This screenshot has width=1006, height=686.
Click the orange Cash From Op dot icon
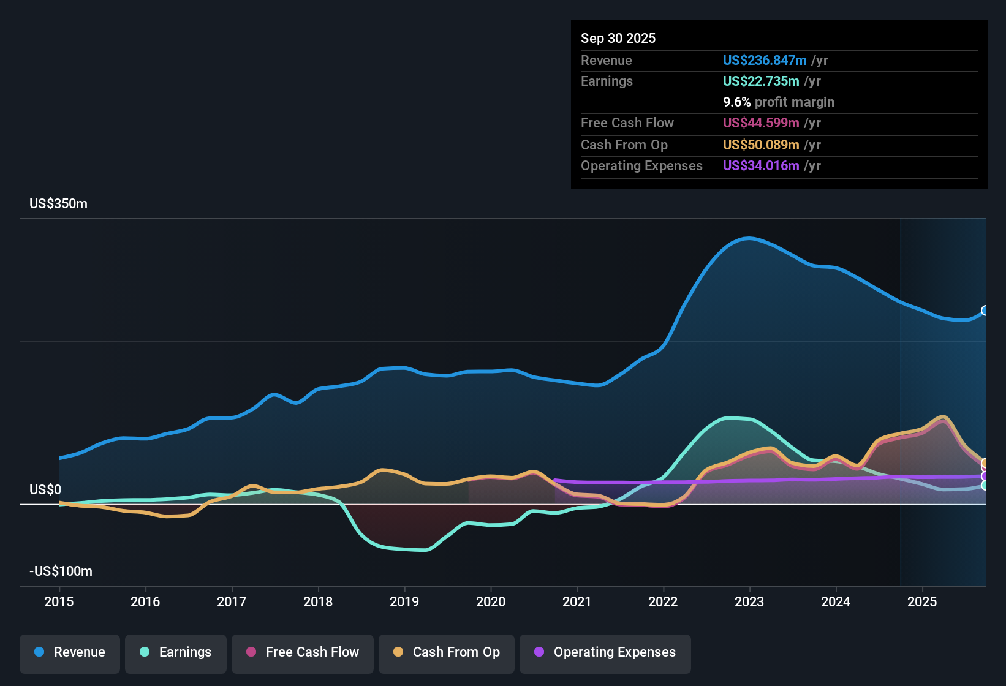(399, 652)
